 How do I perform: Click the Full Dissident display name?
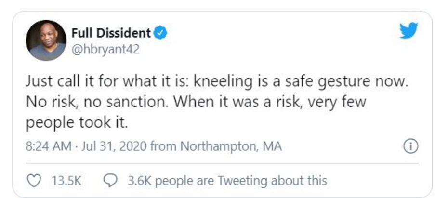tap(111, 33)
